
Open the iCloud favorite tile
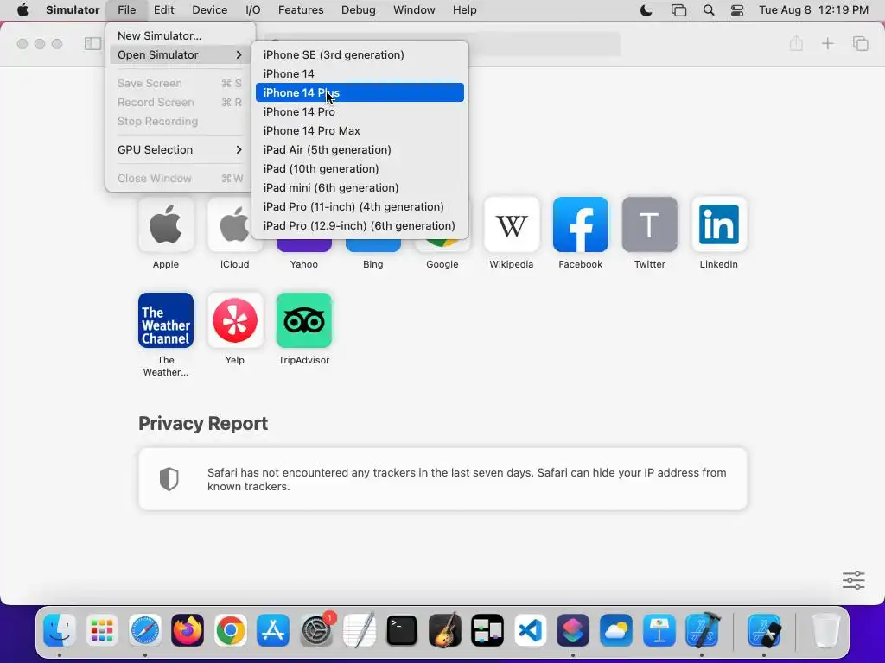[x=234, y=224]
